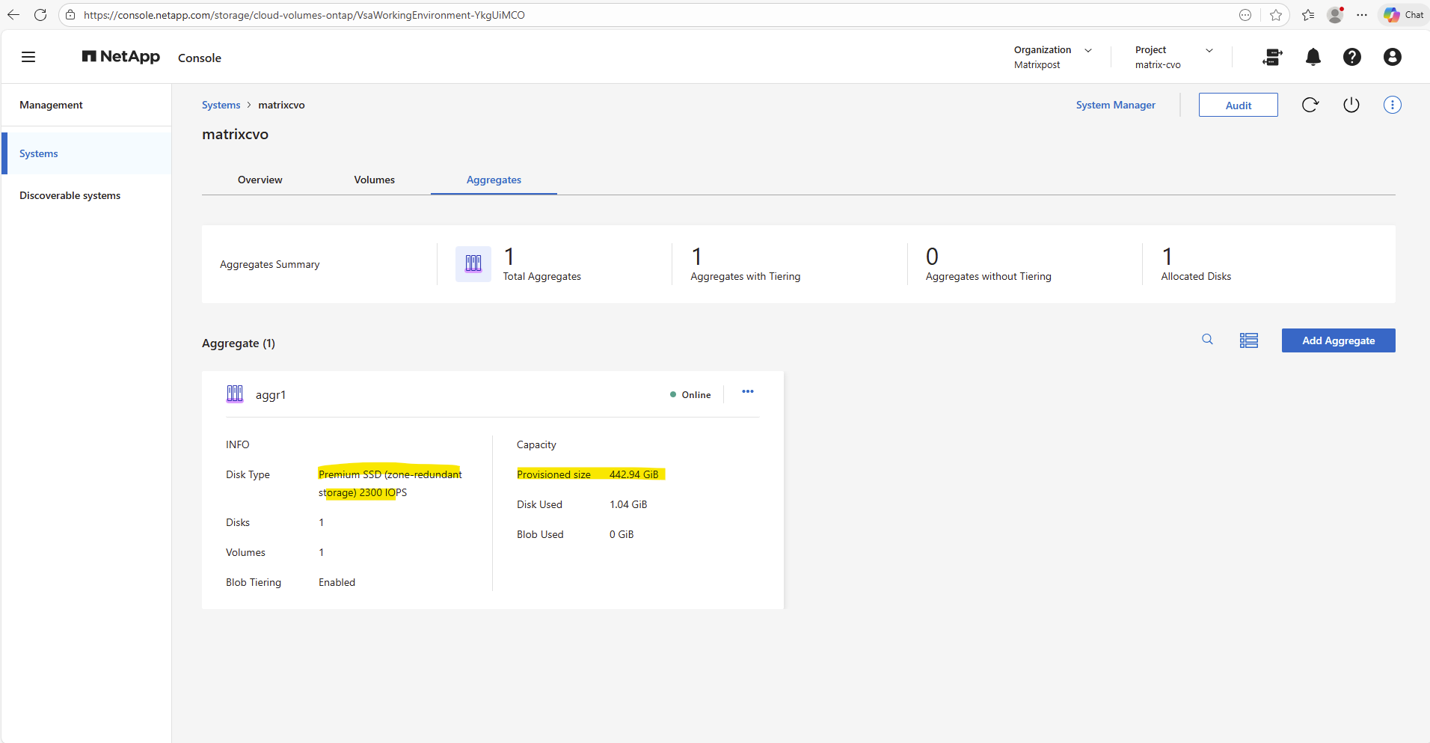This screenshot has width=1430, height=743.
Task: Select Discoverable systems in sidebar
Action: [x=70, y=195]
